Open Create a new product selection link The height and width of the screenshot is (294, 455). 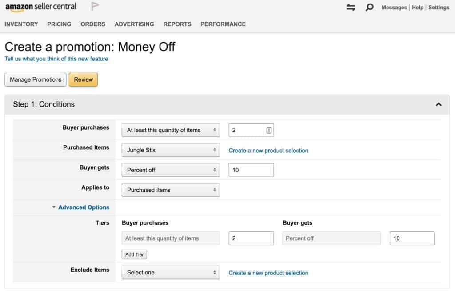click(268, 151)
